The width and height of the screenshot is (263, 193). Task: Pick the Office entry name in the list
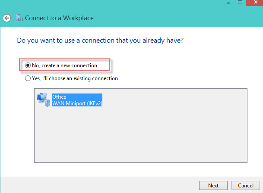[x=59, y=97]
